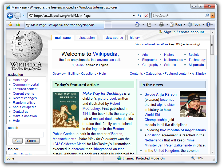The height and width of the screenshot is (168, 222).
Task: Click the Featured content link in header row
Action: 177,73
